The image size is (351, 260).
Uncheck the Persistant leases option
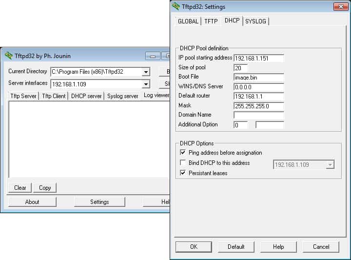pos(183,173)
